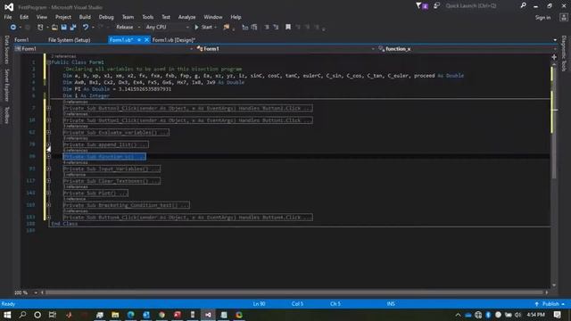Save the current file with Save icon
571x321 pixels.
click(63, 28)
